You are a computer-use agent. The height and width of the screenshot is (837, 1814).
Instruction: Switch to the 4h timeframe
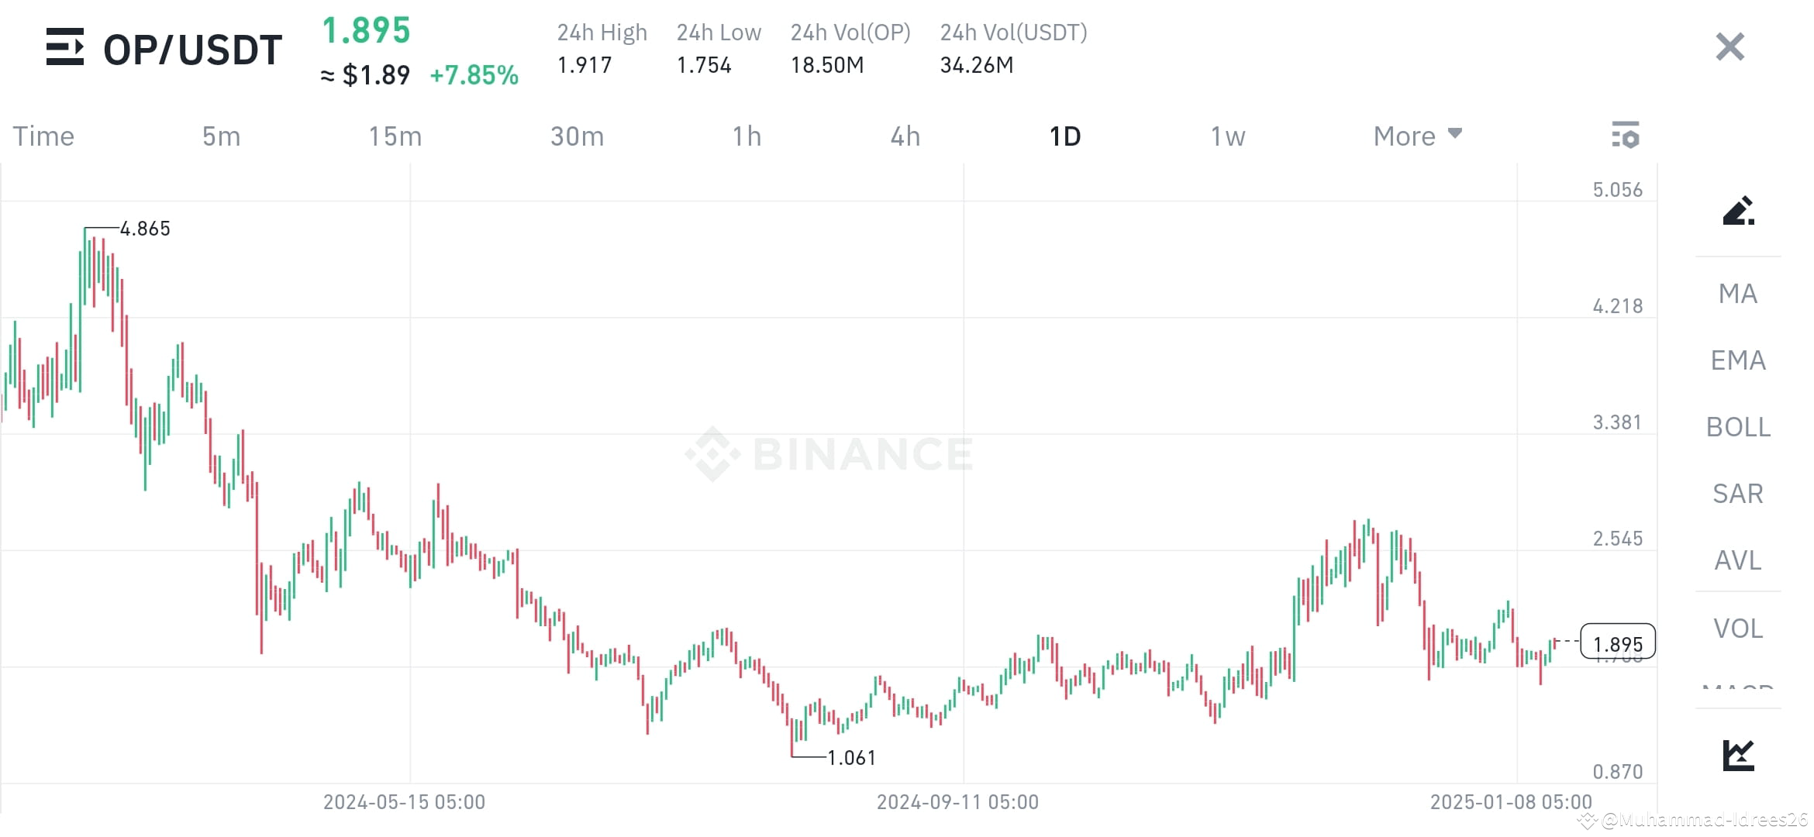click(x=905, y=135)
